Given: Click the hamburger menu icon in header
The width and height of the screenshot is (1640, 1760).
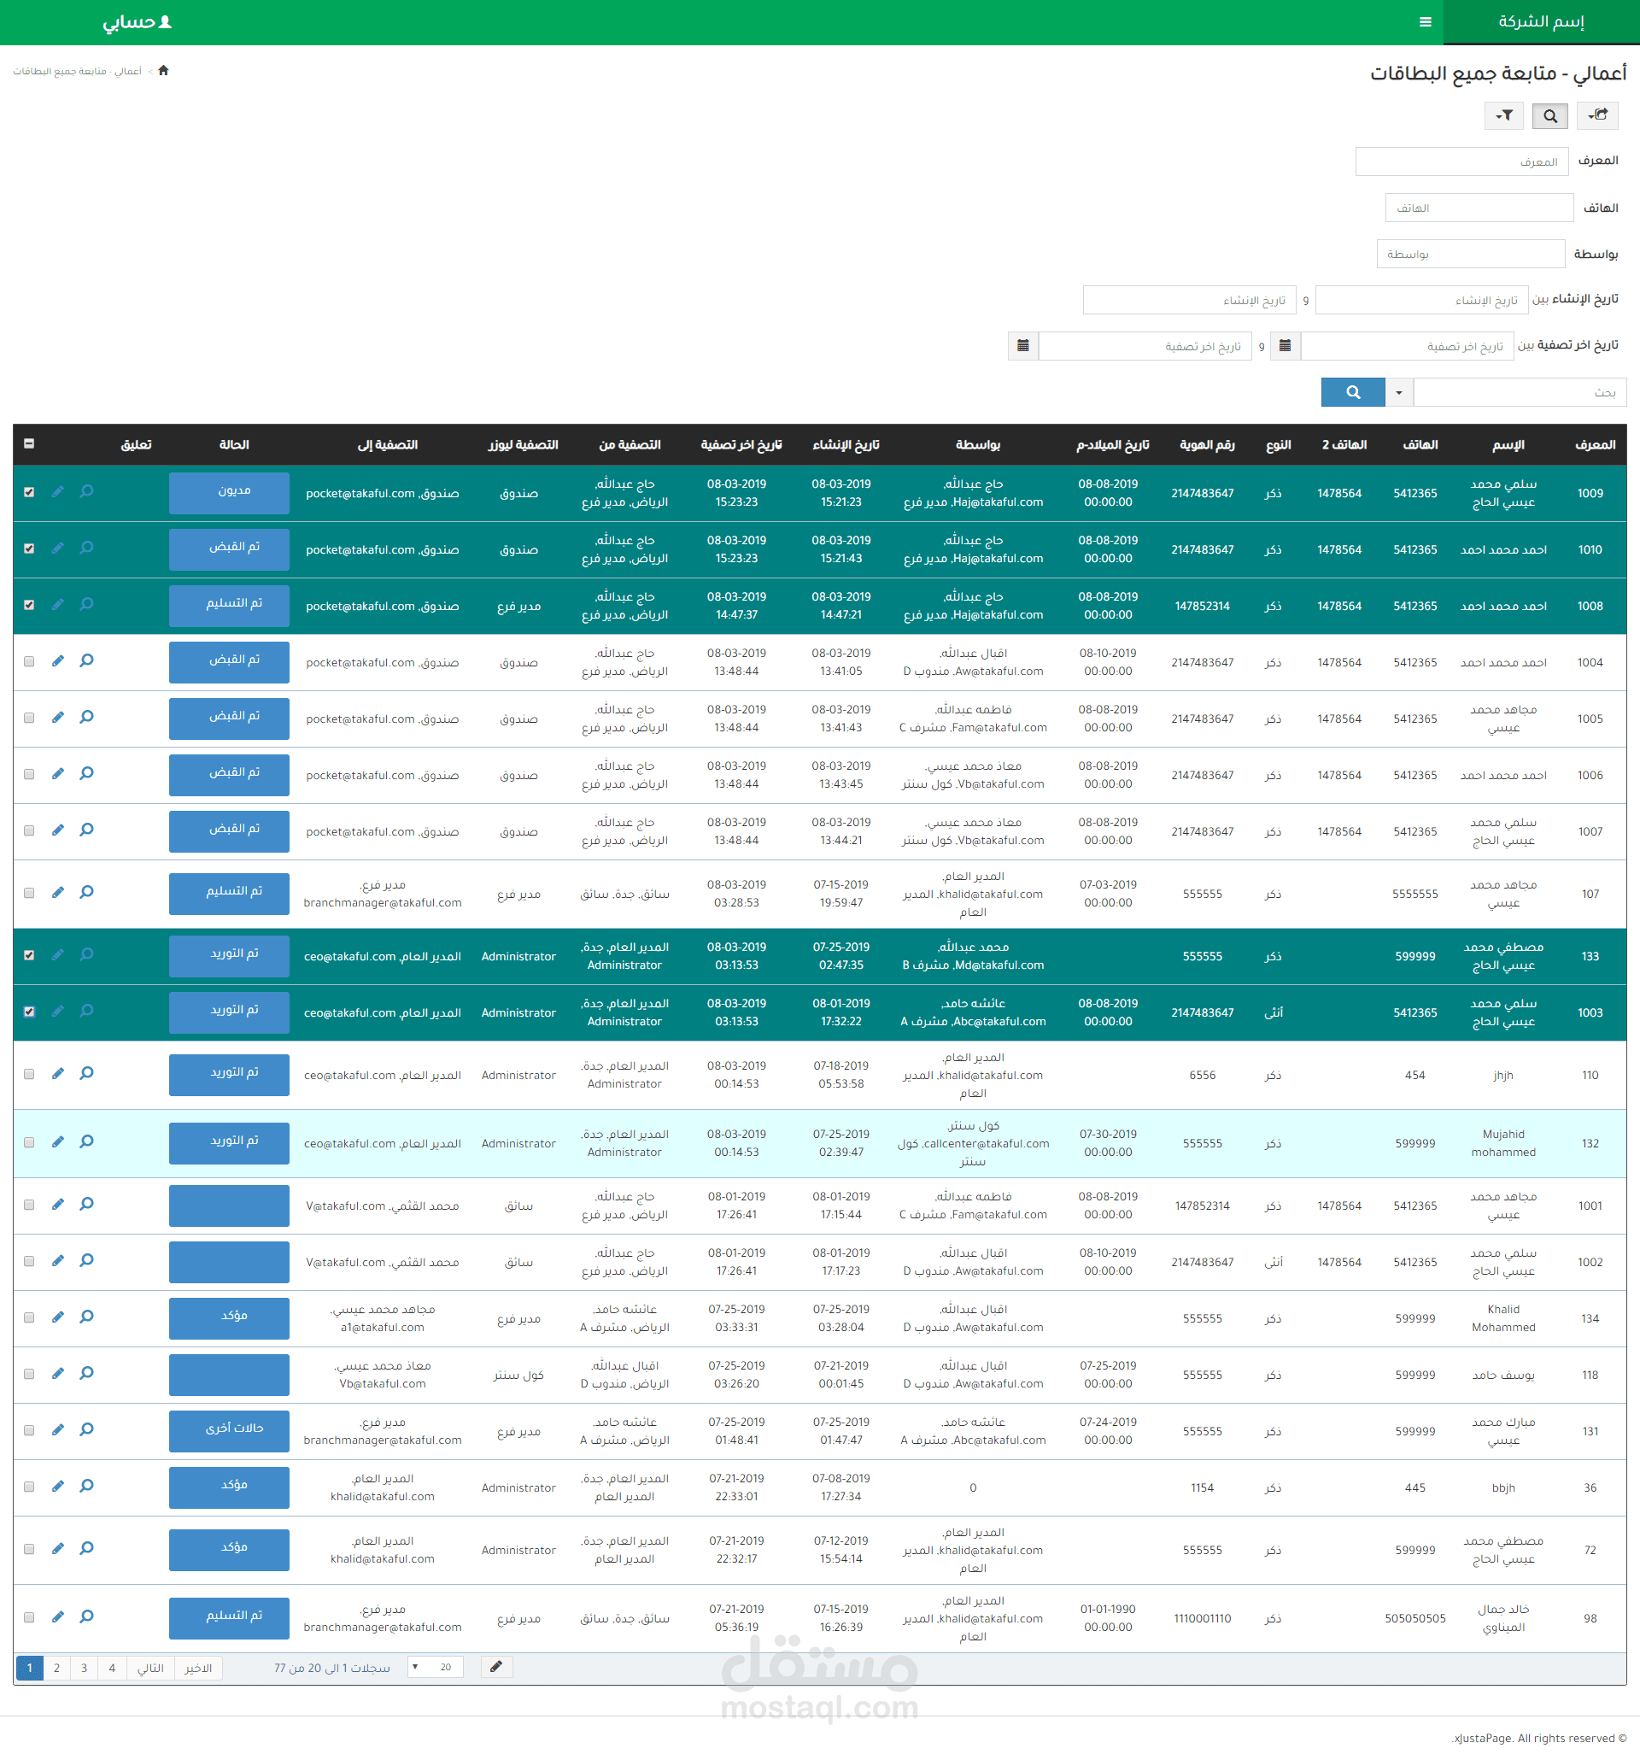Looking at the screenshot, I should click(1425, 22).
